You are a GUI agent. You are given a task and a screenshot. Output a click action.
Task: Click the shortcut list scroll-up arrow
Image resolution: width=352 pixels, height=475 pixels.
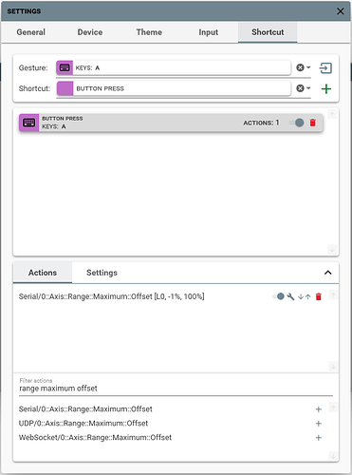[332, 114]
